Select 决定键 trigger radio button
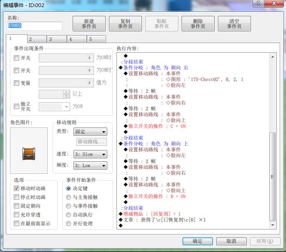 point(68,188)
